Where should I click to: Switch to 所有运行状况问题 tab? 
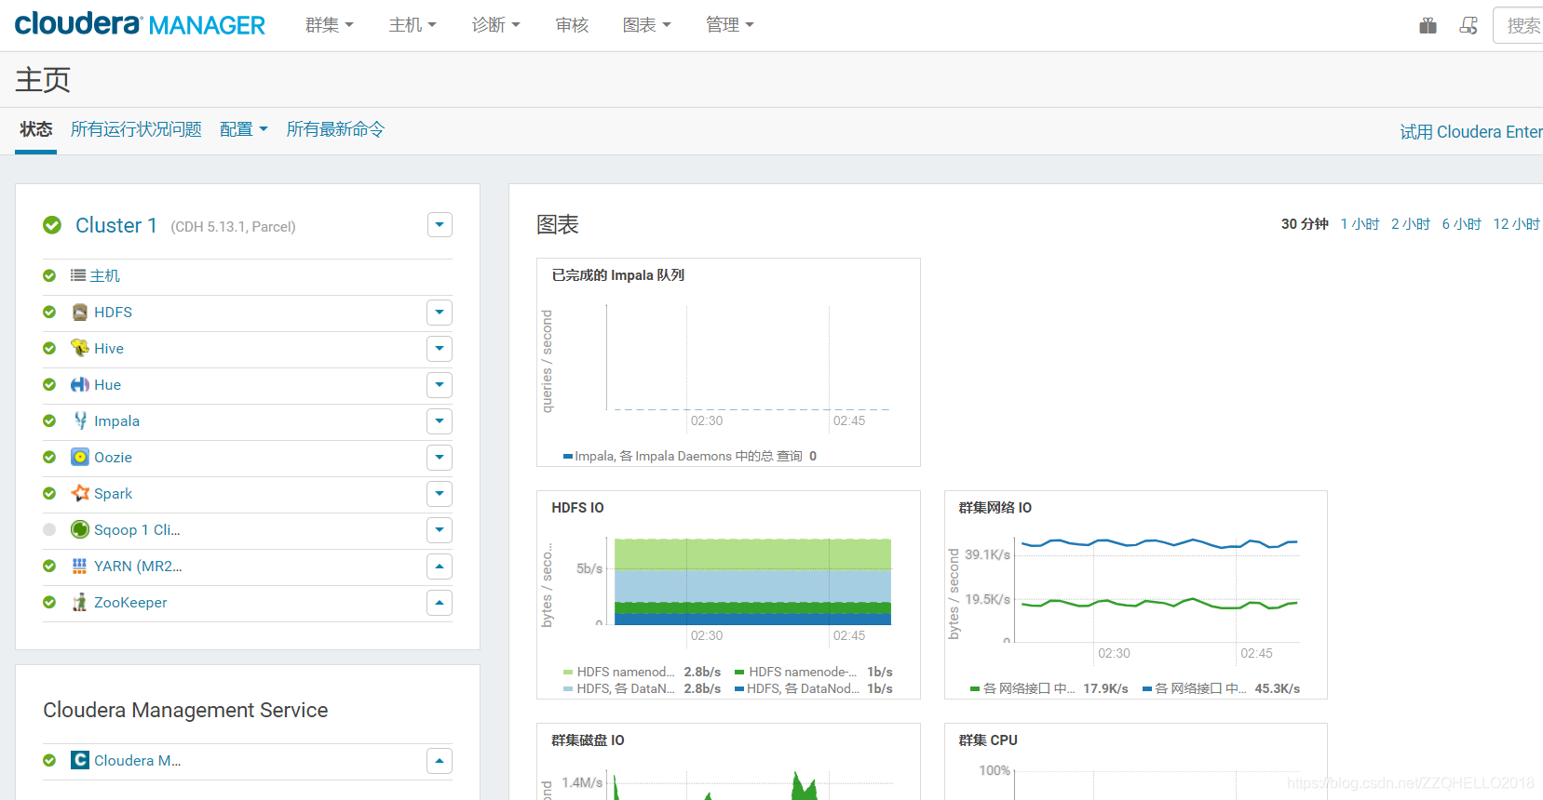[x=136, y=129]
